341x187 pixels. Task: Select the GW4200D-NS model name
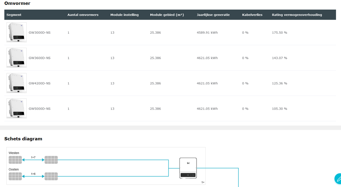39,83
